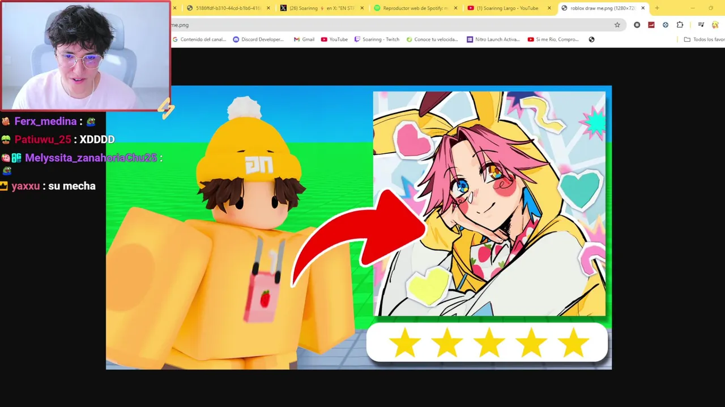The width and height of the screenshot is (725, 407).
Task: Open the Extensions puzzle menu
Action: [x=680, y=25]
